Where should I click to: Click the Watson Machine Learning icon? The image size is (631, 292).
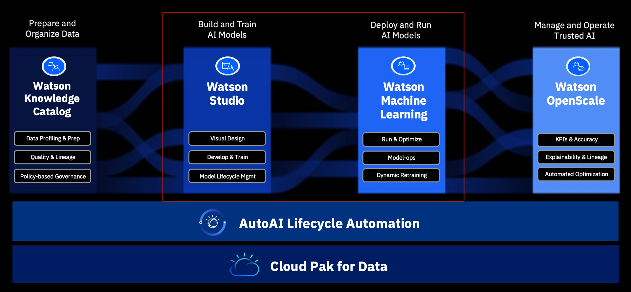pyautogui.click(x=403, y=66)
